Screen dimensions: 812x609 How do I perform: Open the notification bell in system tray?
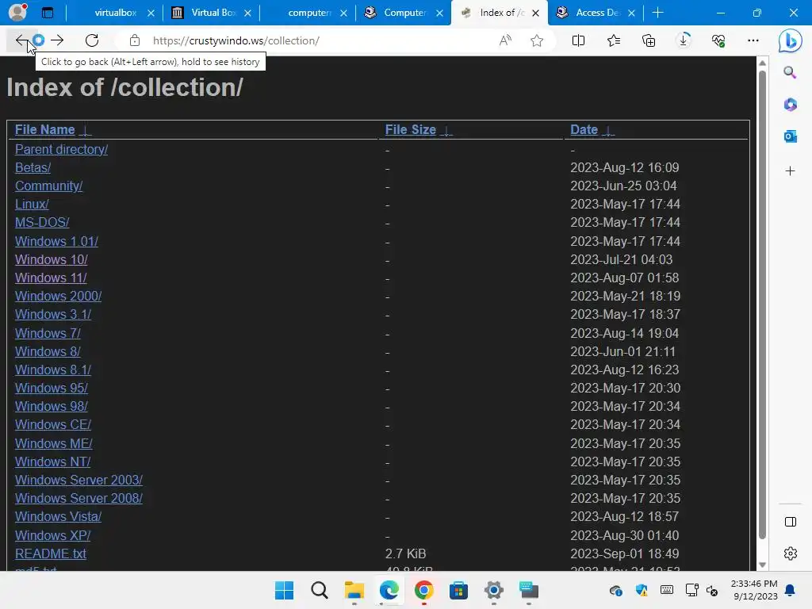coord(790,590)
